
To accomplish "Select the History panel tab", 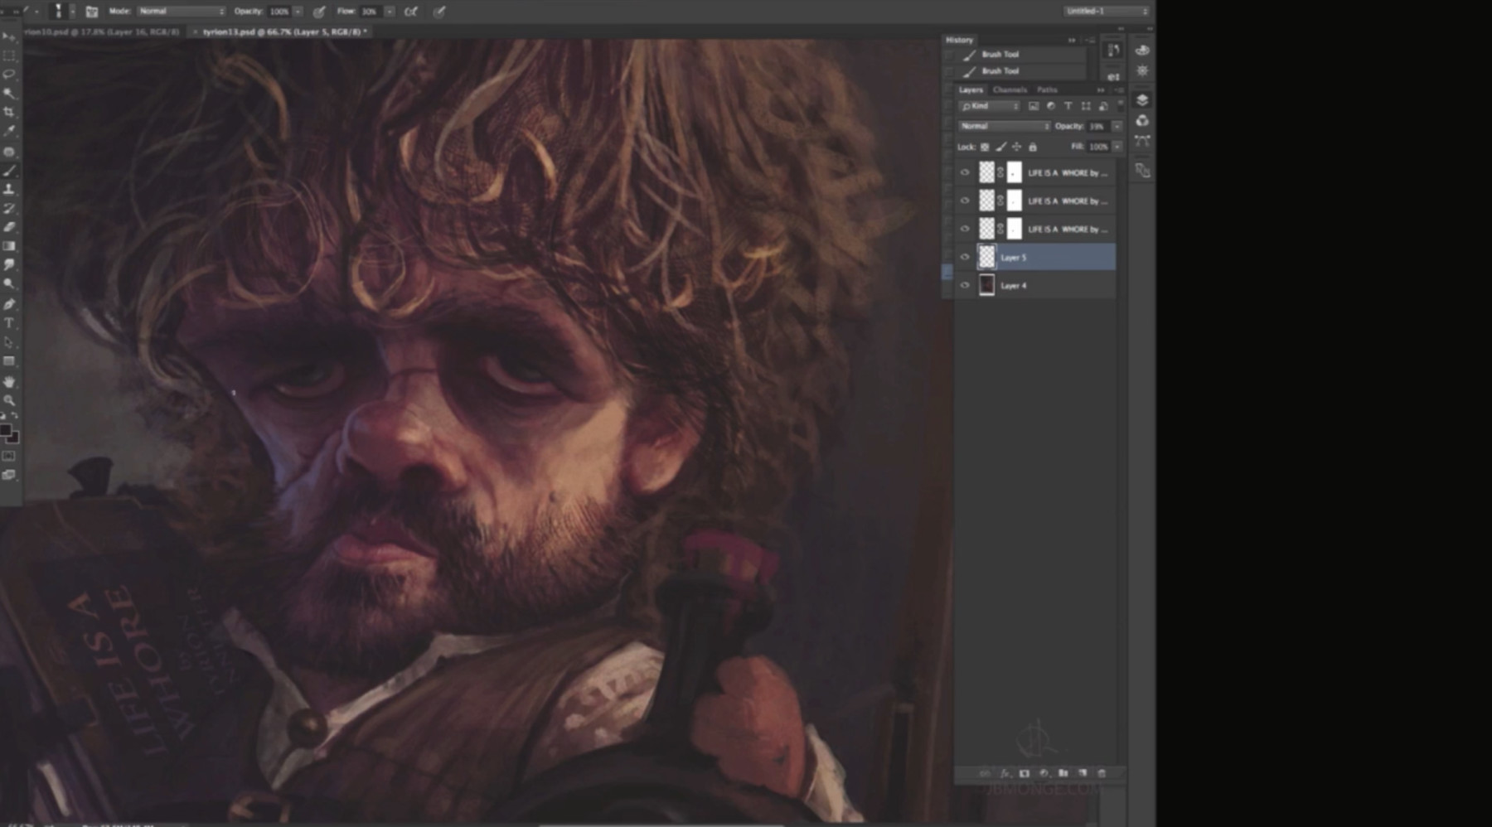I will (960, 40).
